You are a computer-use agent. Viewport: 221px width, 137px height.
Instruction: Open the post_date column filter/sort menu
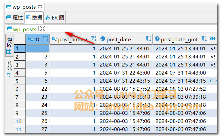click(x=148, y=39)
